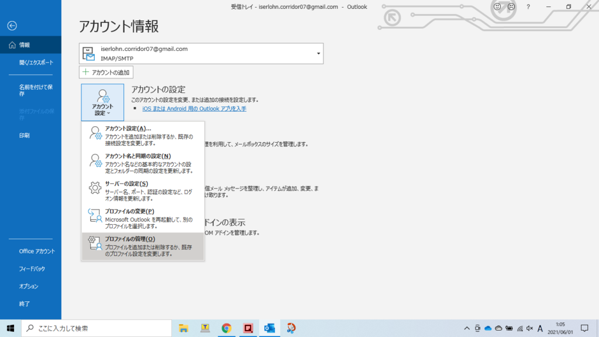Open the notification center icon
The width and height of the screenshot is (599, 337).
[x=584, y=328]
